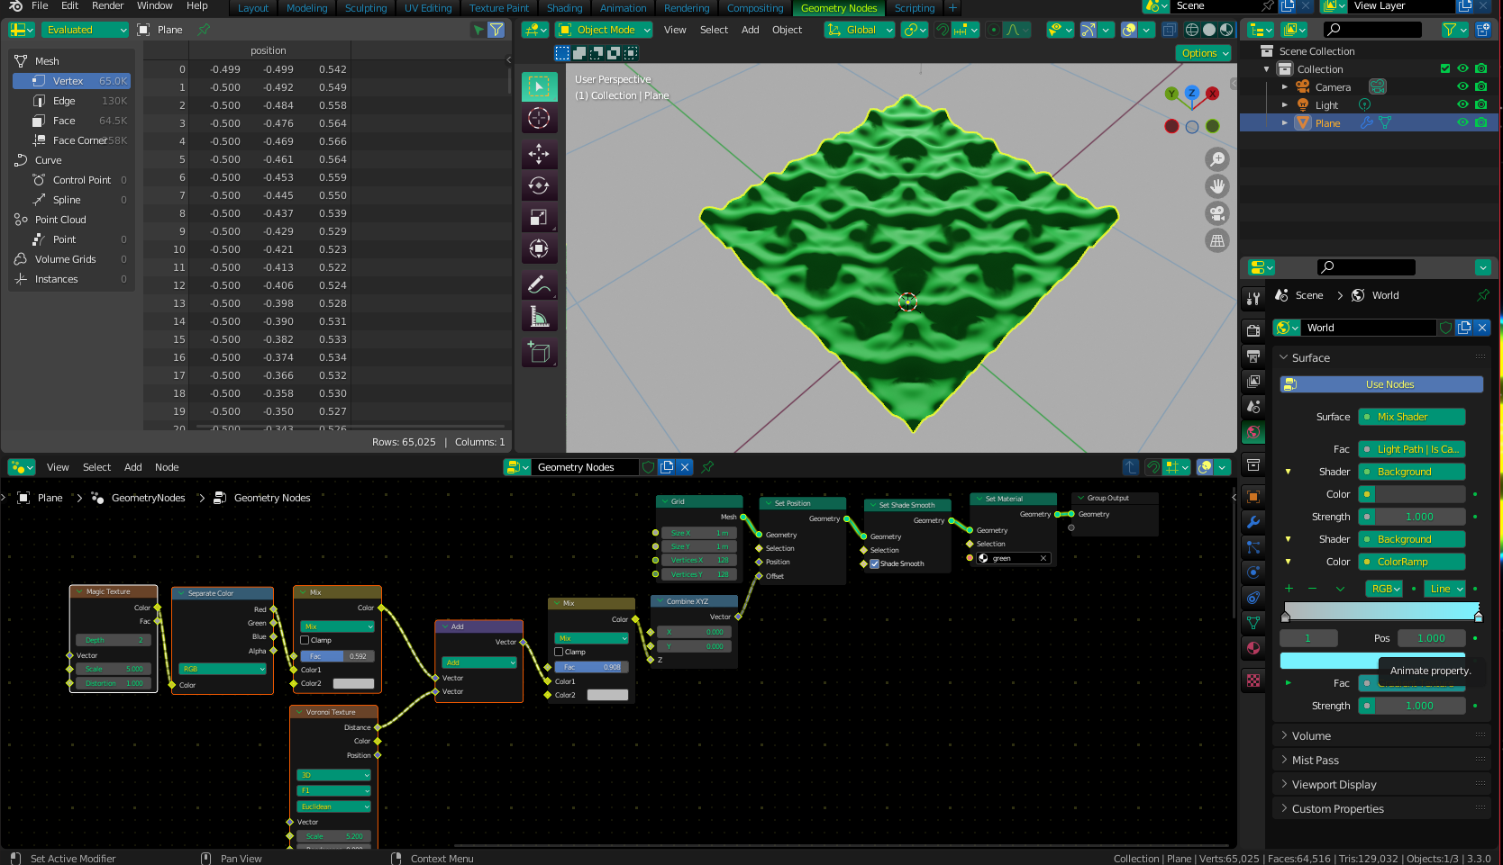Screen dimensions: 1503x865
Task: Switch to the Sculpting workspace tab
Action: 366,8
